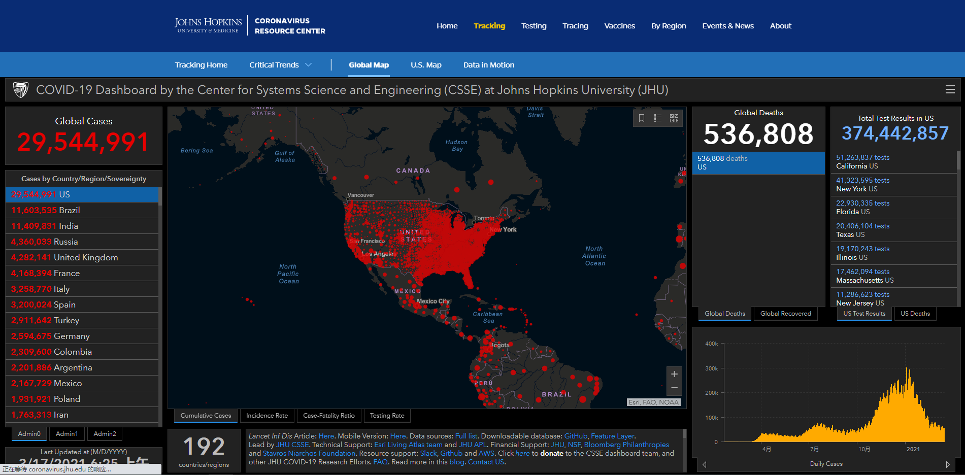Select the US Deaths tab

tap(915, 314)
